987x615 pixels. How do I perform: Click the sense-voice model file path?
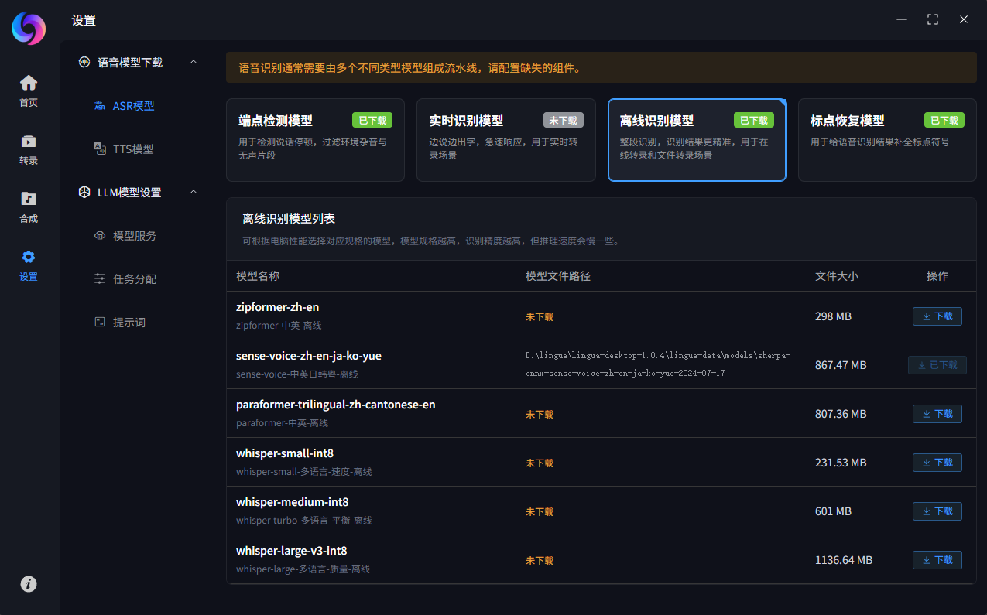pyautogui.click(x=658, y=364)
